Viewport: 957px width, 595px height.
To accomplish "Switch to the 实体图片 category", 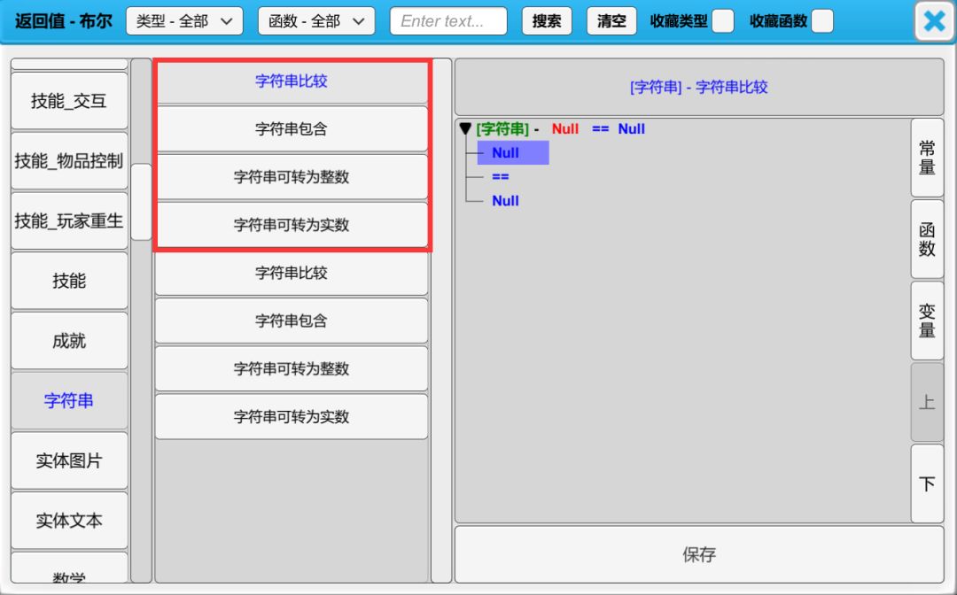I will coord(69,461).
